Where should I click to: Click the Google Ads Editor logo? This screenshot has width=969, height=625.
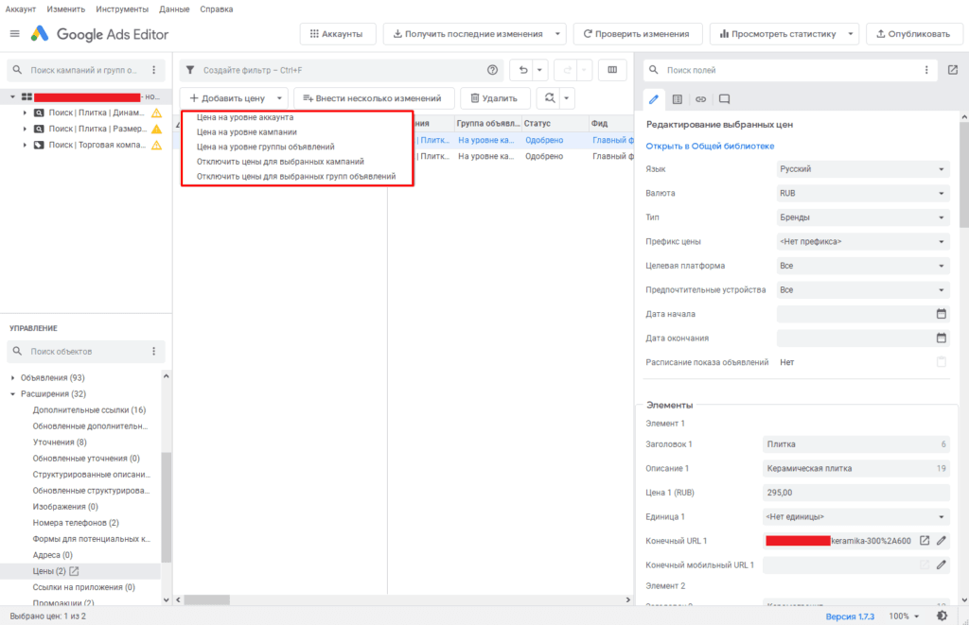[x=40, y=33]
